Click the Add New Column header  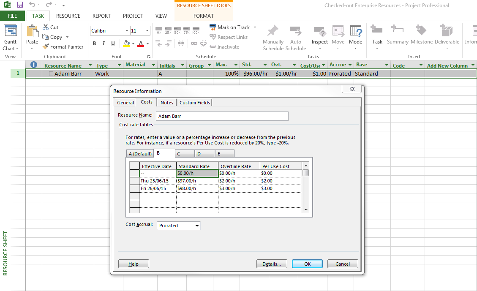point(447,65)
